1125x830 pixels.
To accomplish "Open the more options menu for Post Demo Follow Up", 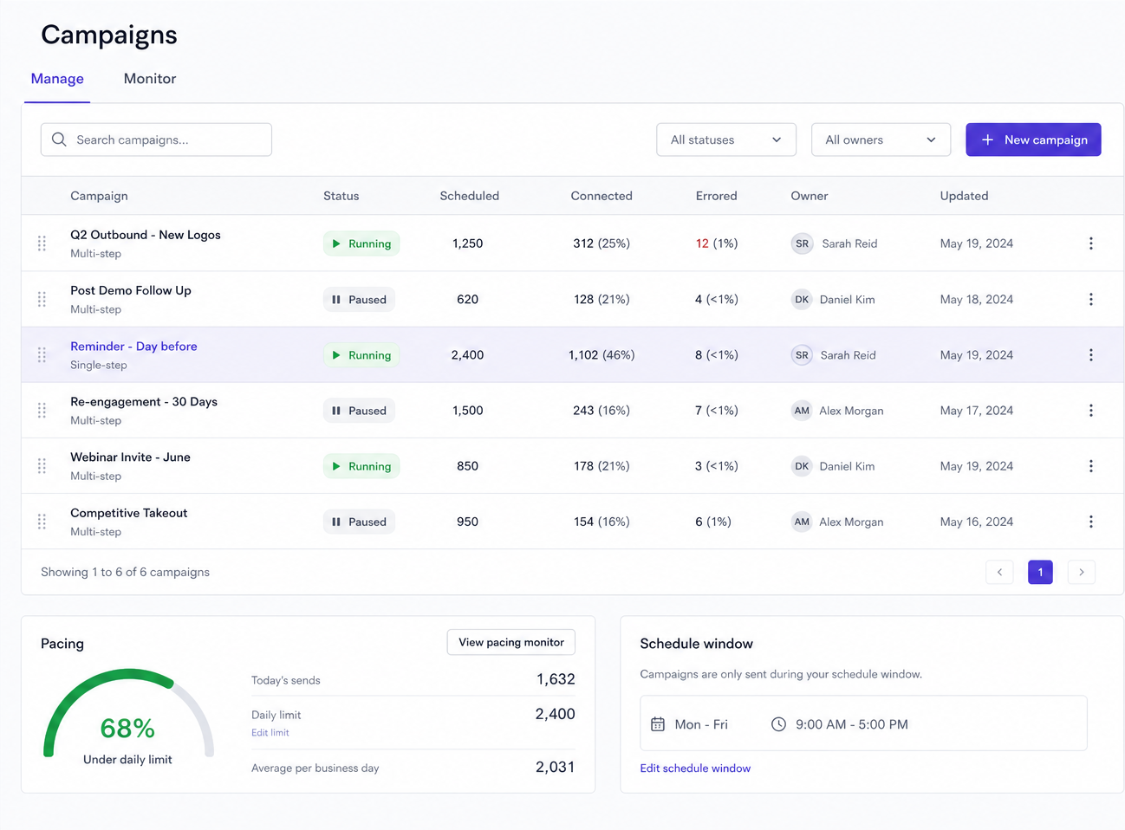I will coord(1090,299).
